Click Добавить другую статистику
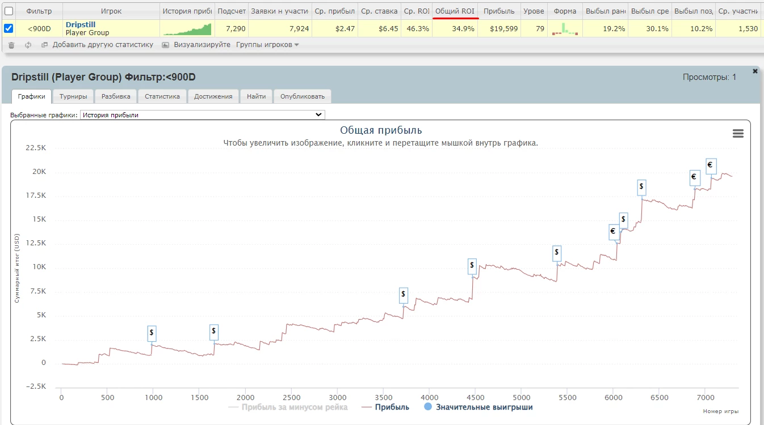Viewport: 764px width, 425px height. tap(102, 45)
